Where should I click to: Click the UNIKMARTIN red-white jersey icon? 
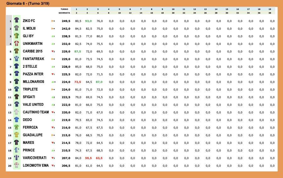coord(17,43)
